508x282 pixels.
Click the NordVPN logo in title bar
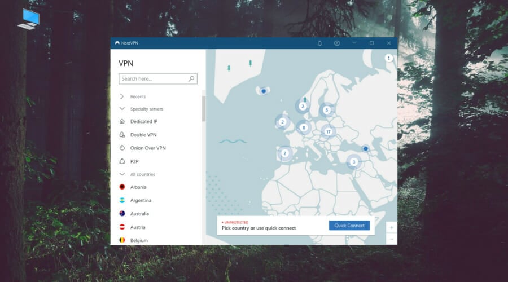[x=117, y=43]
